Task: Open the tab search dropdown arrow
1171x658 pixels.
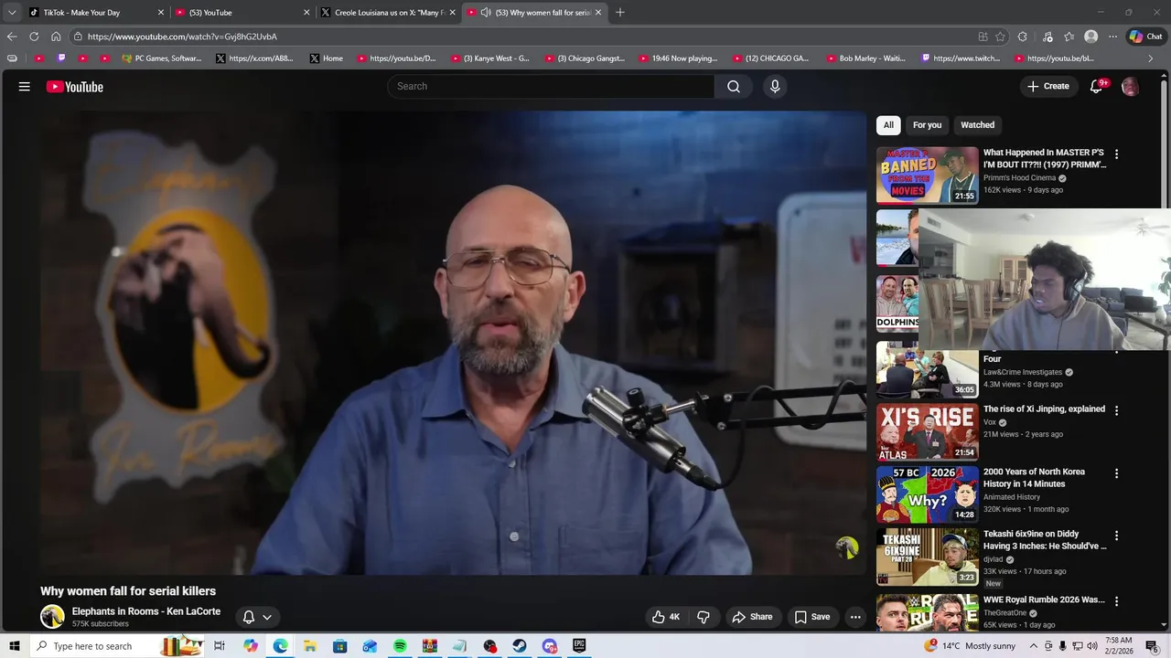Action: (12, 13)
